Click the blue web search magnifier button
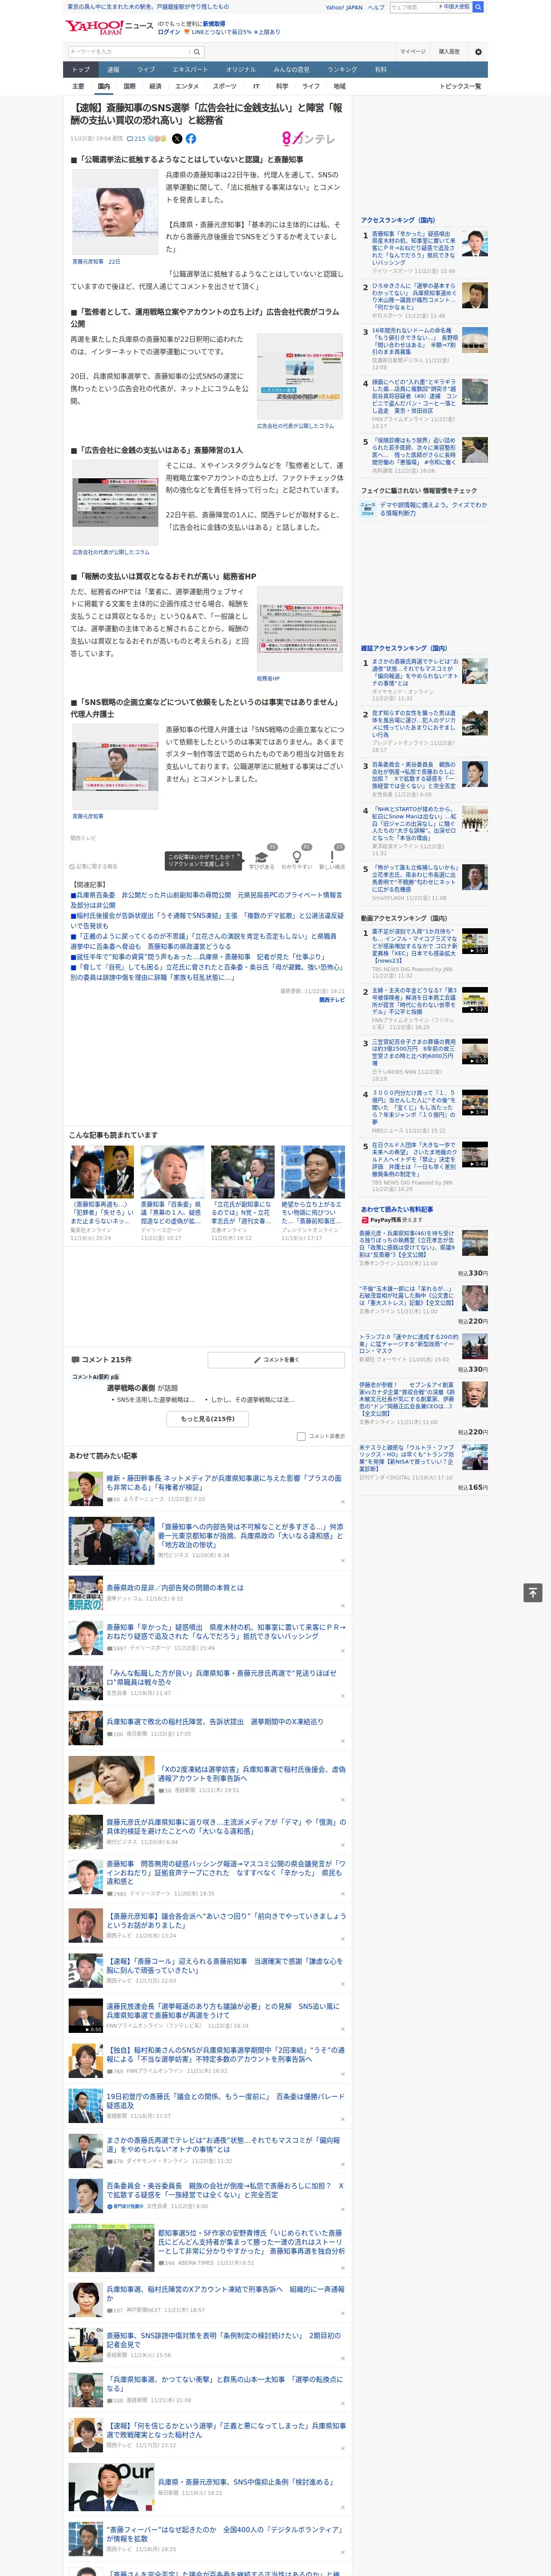This screenshot has height=2576, width=551. click(478, 7)
